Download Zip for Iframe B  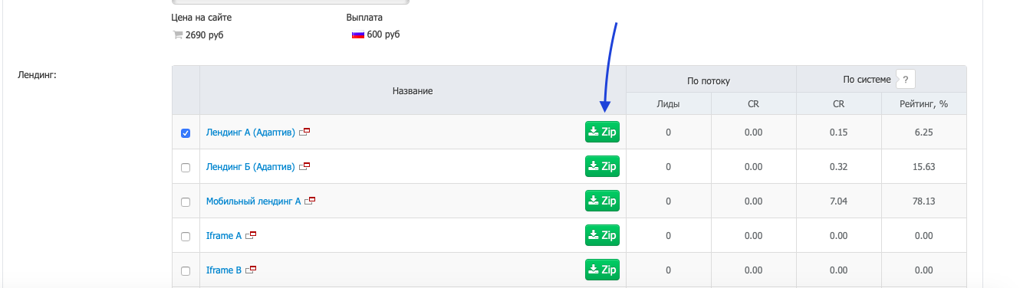click(602, 270)
